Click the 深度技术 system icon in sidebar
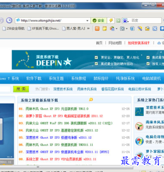 [x=139, y=112]
